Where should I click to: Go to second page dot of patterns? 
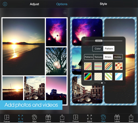pyautogui.click(x=105, y=83)
